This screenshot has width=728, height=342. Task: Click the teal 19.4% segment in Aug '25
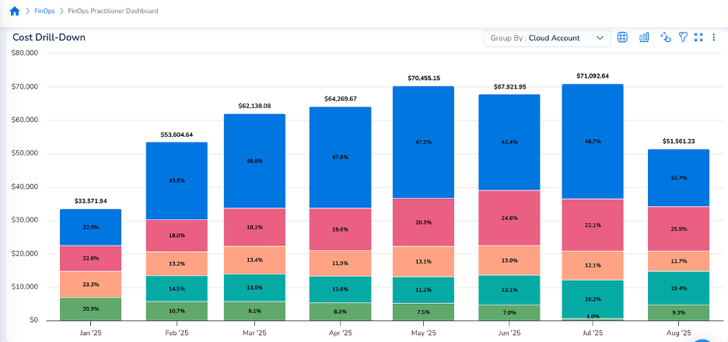678,288
